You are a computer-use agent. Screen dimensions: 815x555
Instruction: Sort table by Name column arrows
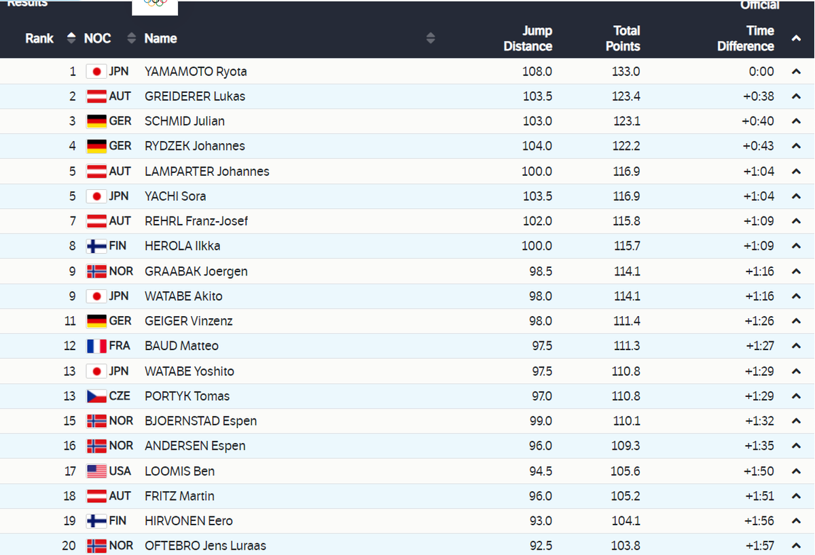(431, 39)
